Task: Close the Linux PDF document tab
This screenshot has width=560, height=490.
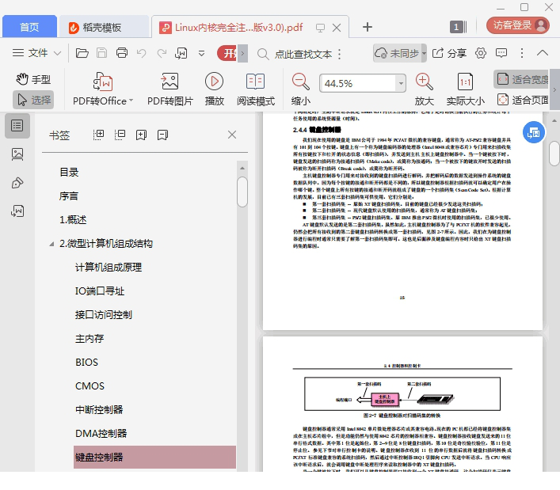Action: pyautogui.click(x=337, y=28)
